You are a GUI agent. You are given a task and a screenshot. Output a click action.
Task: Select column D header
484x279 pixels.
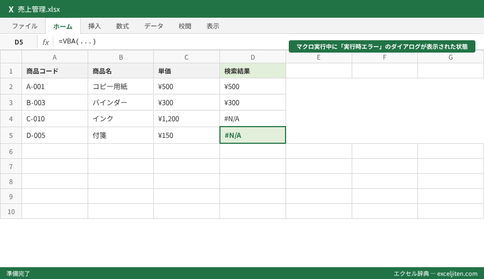click(253, 57)
